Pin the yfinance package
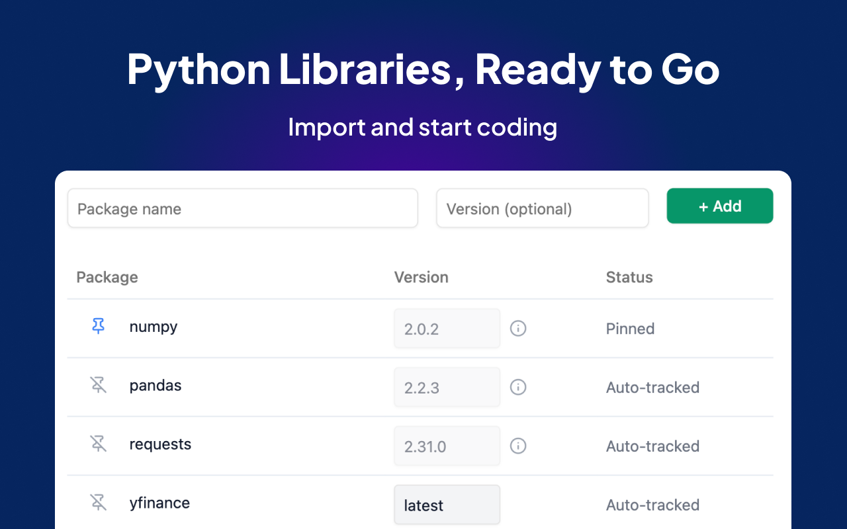The width and height of the screenshot is (847, 529). pyautogui.click(x=98, y=503)
